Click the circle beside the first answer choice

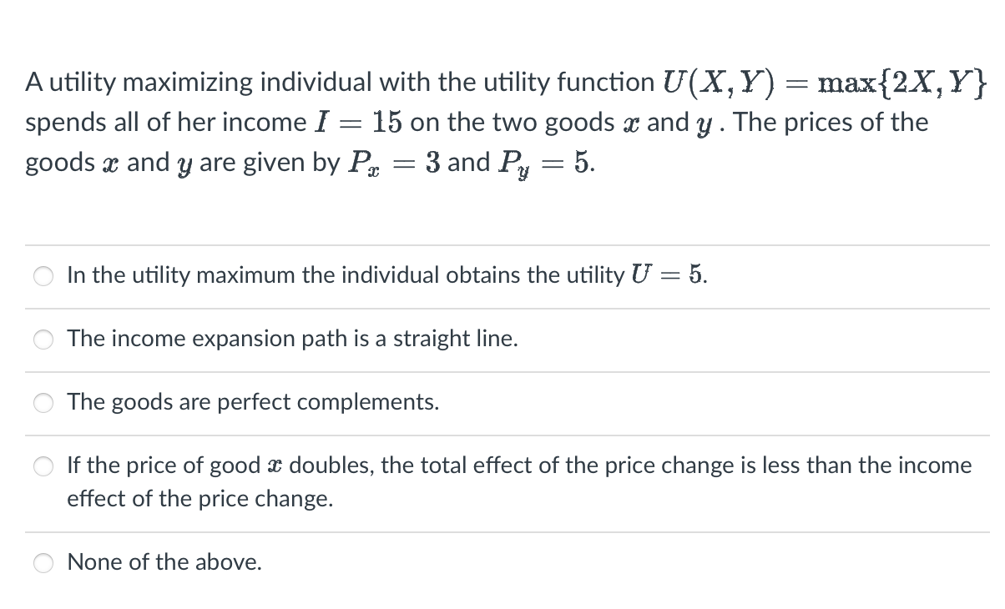click(43, 275)
